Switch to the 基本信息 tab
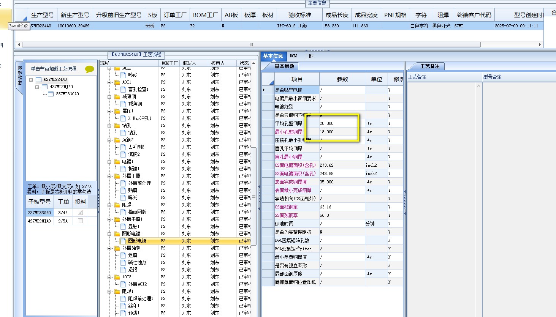 (x=273, y=56)
